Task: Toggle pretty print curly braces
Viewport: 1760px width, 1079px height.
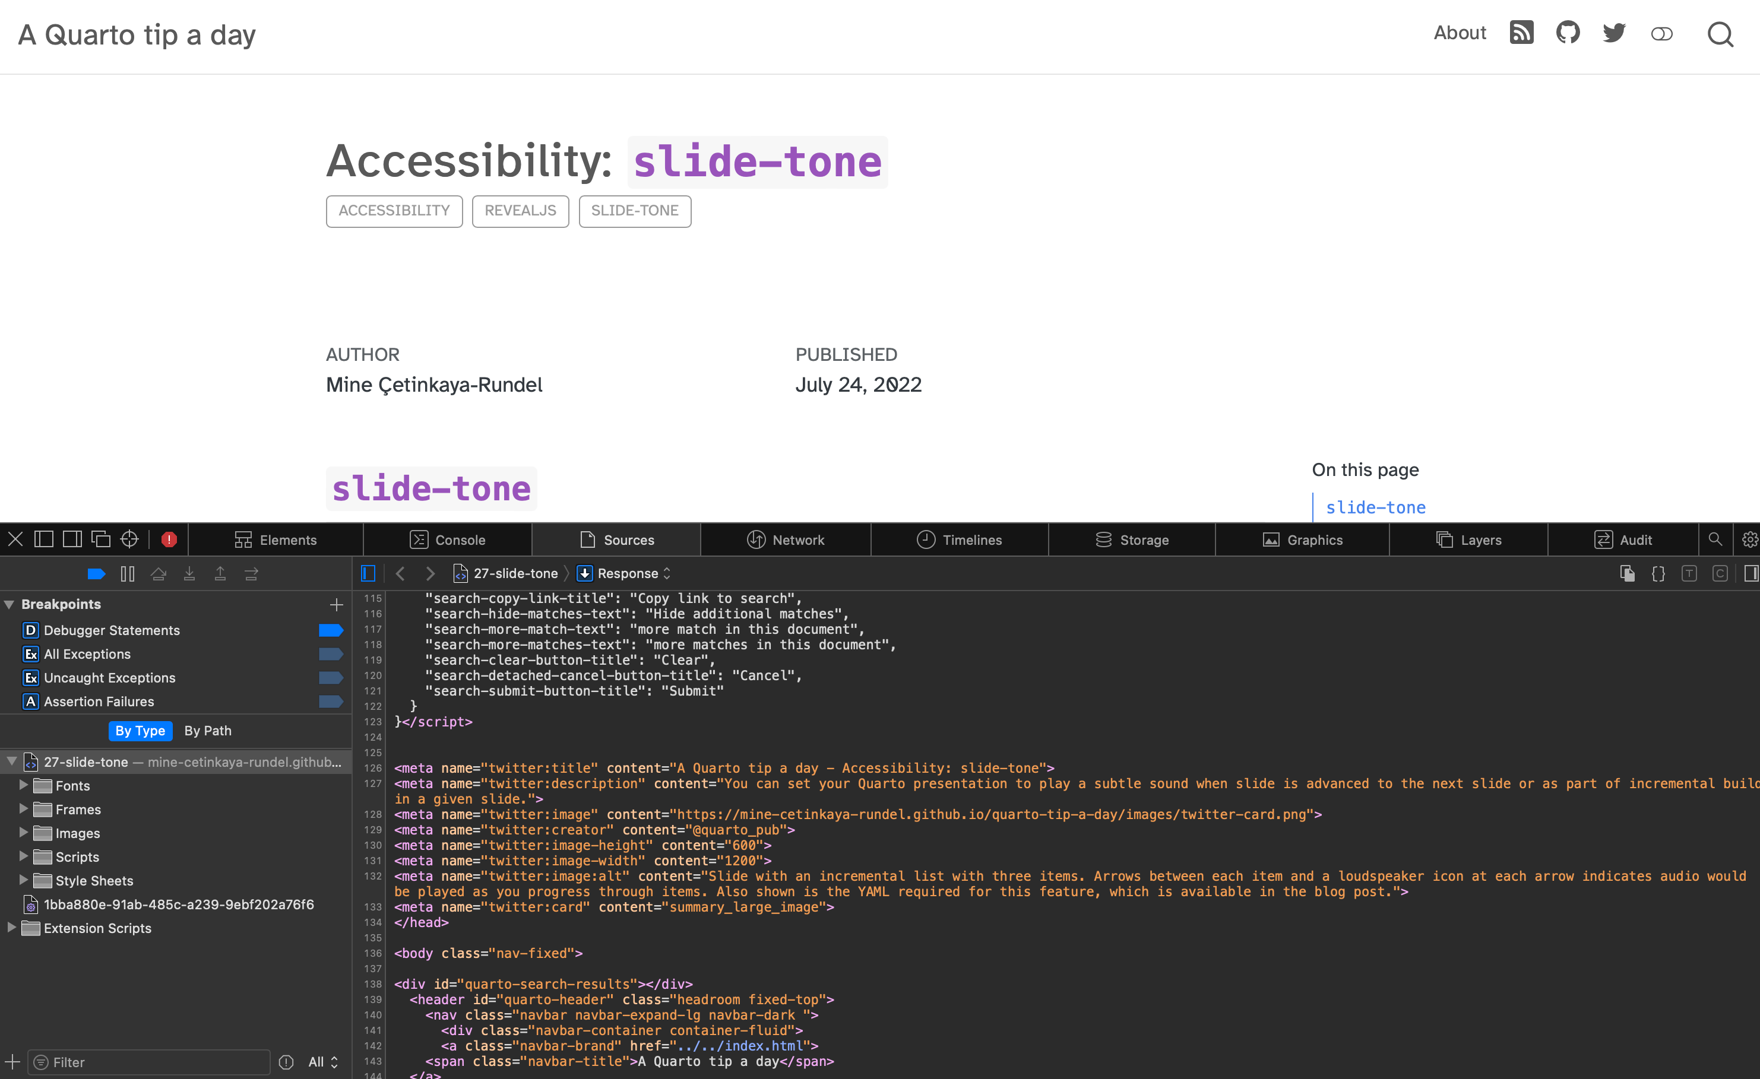Action: pos(1658,573)
